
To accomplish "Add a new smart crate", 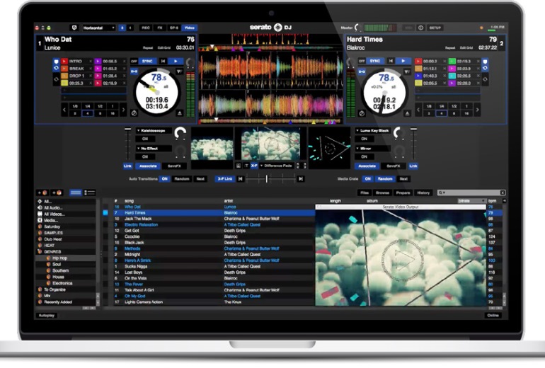I will click(x=57, y=192).
